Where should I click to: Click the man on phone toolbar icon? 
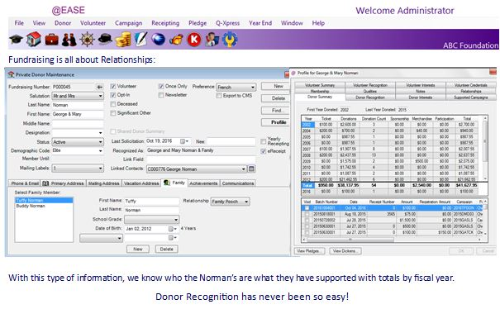pos(212,40)
